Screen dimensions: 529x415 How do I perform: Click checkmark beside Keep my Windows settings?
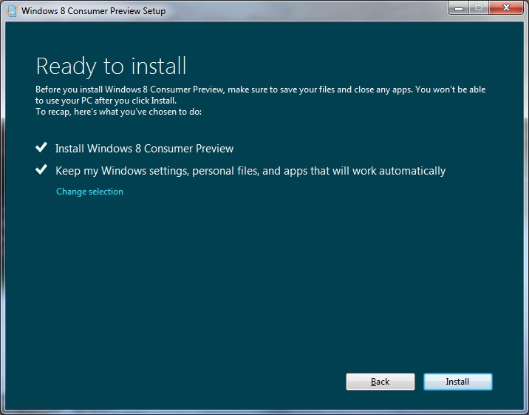pyautogui.click(x=41, y=169)
